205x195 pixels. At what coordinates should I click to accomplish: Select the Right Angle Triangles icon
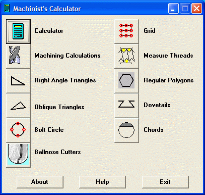(x=18, y=81)
